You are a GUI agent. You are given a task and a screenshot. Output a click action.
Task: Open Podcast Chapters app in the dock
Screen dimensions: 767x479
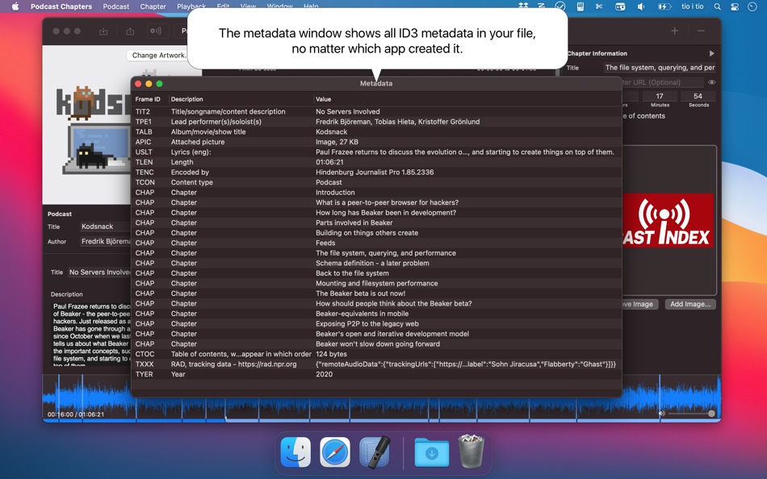click(375, 452)
